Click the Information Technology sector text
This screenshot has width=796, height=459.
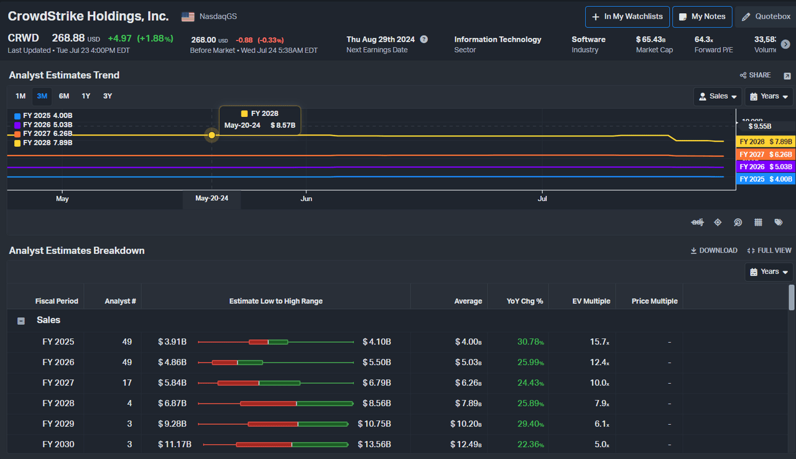pyautogui.click(x=497, y=39)
